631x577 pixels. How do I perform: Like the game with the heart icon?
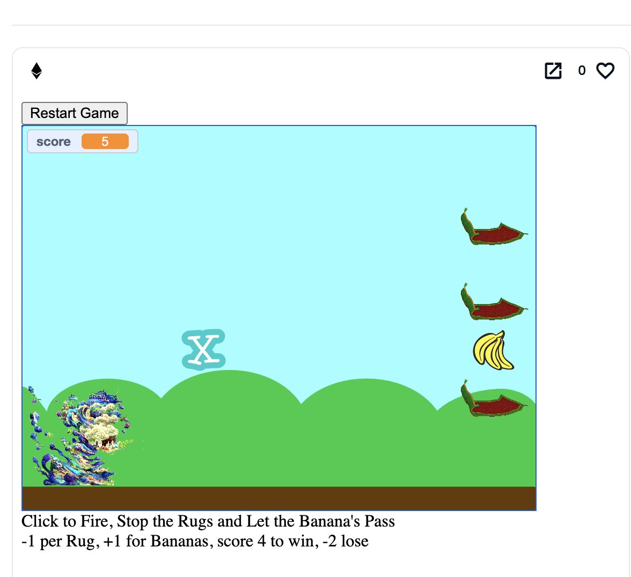(605, 71)
